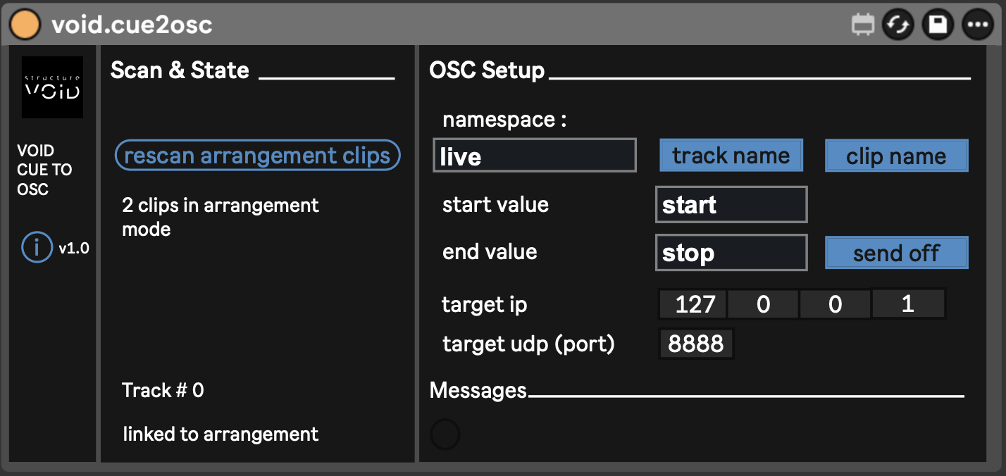Open the info icon next to v1.0
The width and height of the screenshot is (1006, 476).
coord(37,248)
